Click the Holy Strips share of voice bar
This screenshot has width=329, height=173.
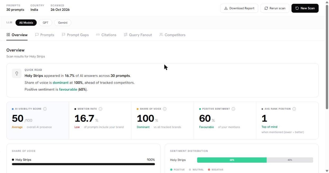pos(83,164)
